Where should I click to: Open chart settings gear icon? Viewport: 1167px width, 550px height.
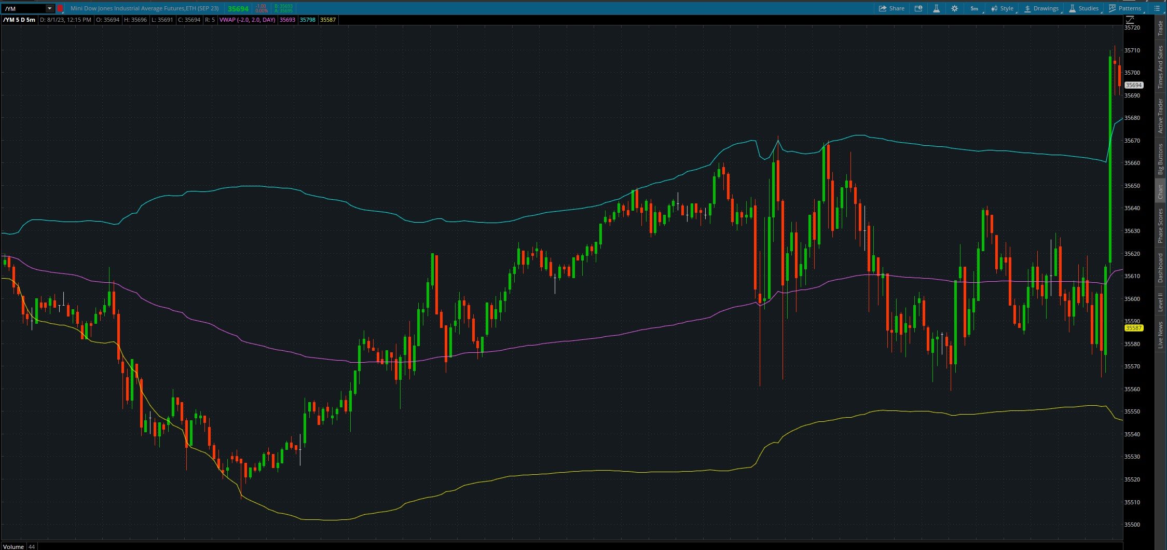[954, 8]
